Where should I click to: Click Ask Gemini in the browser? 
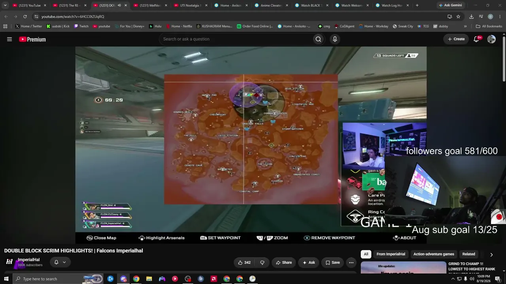[x=450, y=6]
